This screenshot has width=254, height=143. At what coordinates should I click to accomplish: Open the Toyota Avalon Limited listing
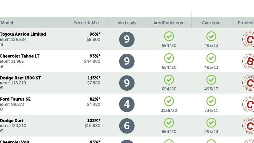pos(23,34)
